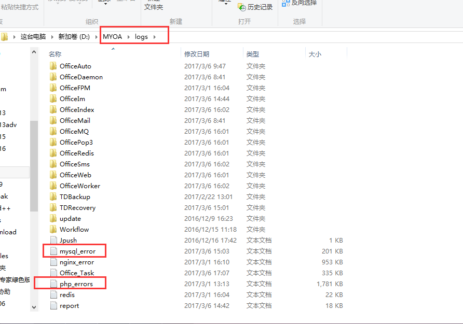Click the History (历史记录) ribbon icon
463x324 pixels.
pyautogui.click(x=241, y=7)
